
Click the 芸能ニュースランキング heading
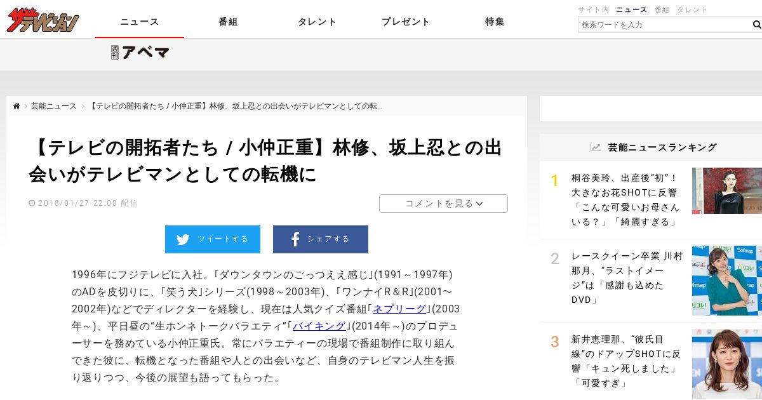point(662,147)
